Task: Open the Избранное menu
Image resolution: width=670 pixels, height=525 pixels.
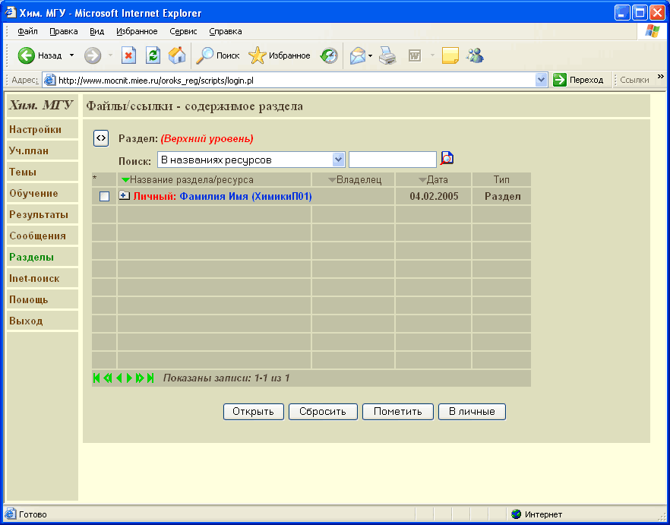Action: point(137,31)
